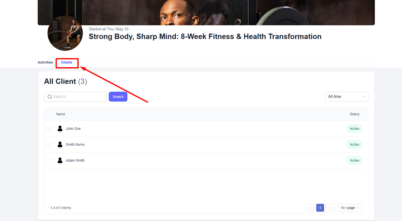Click the magnifier icon in search box
The image size is (402, 221).
pos(50,97)
